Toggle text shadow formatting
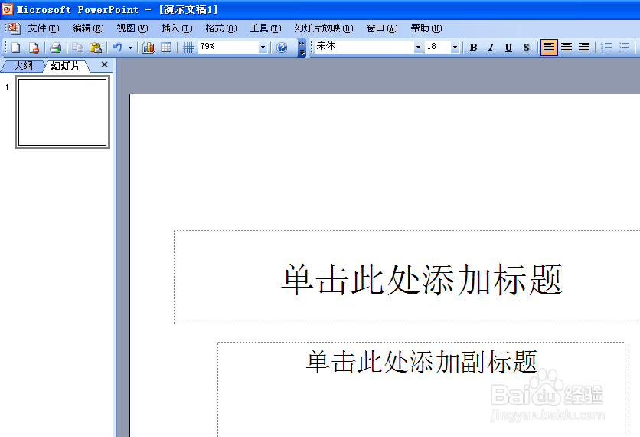The image size is (640, 437). coord(526,48)
